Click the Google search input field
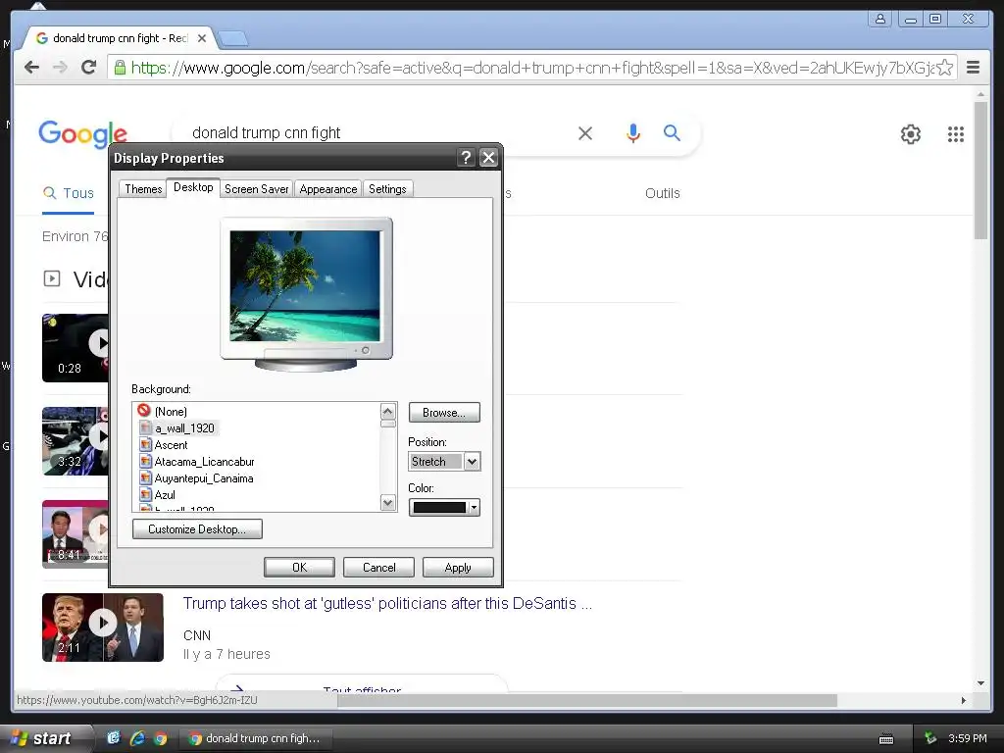 coord(377,133)
